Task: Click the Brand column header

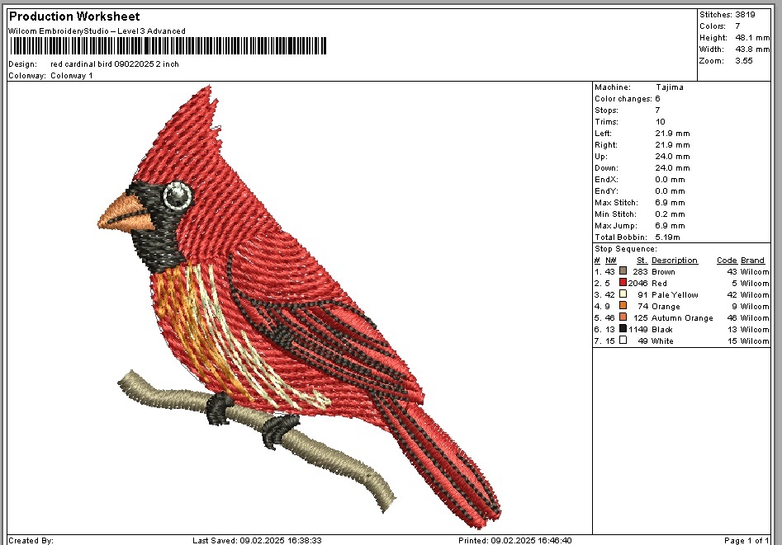Action: point(752,261)
